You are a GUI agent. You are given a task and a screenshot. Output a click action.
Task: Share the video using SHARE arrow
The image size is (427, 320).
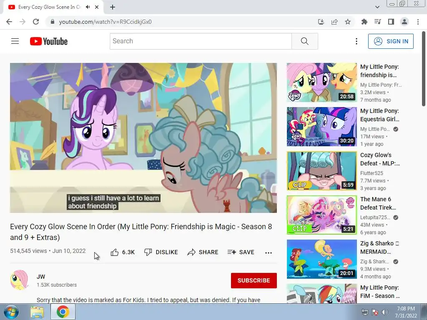click(203, 252)
